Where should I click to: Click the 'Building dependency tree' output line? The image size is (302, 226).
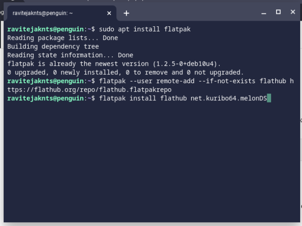coord(53,47)
